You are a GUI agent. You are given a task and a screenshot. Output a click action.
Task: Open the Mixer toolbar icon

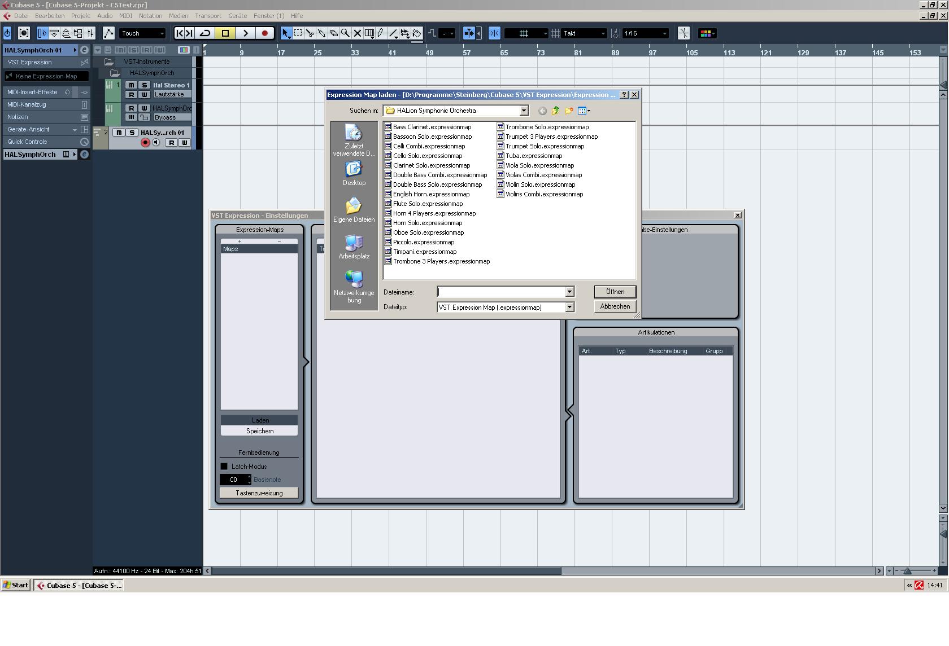coord(90,33)
